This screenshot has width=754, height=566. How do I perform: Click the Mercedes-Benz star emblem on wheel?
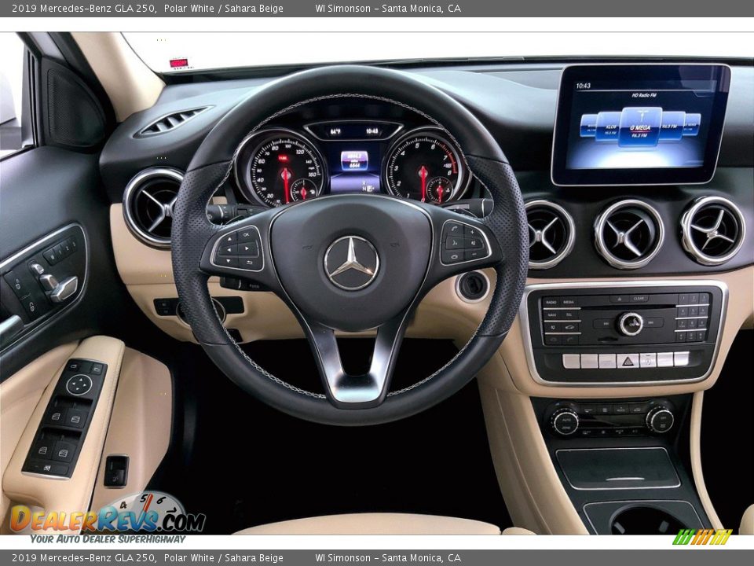coord(352,263)
